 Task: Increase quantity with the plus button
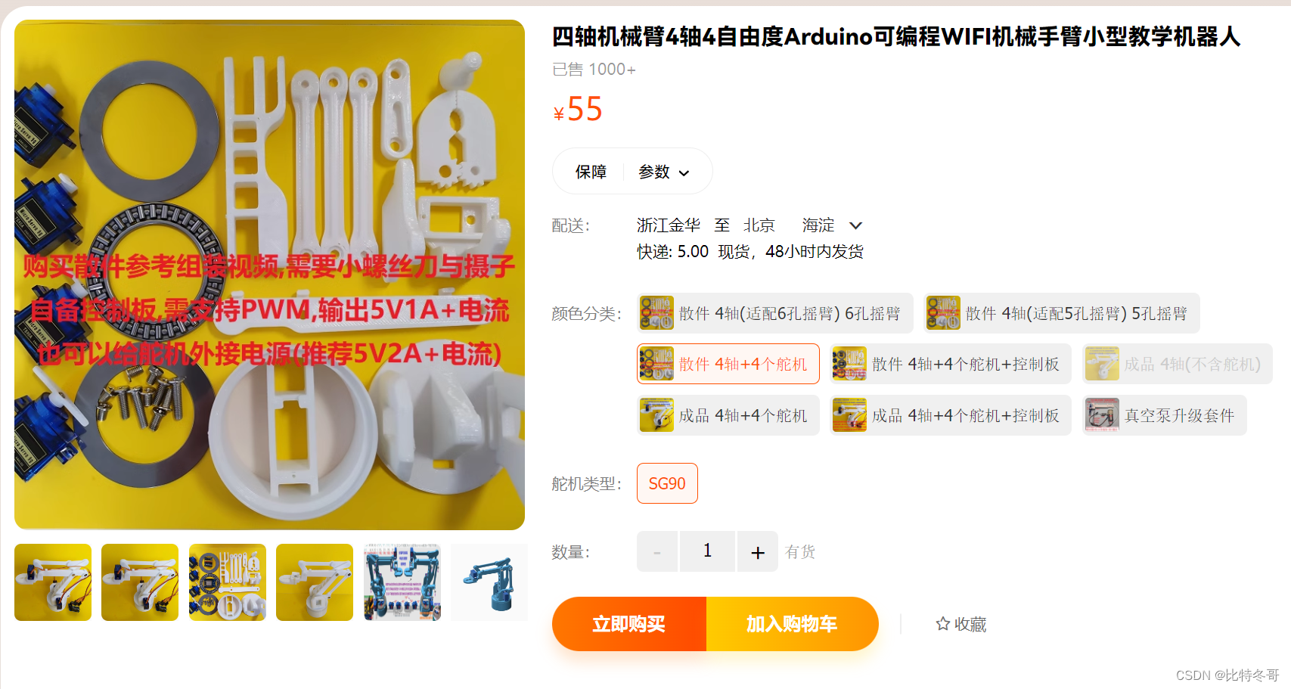coord(758,551)
